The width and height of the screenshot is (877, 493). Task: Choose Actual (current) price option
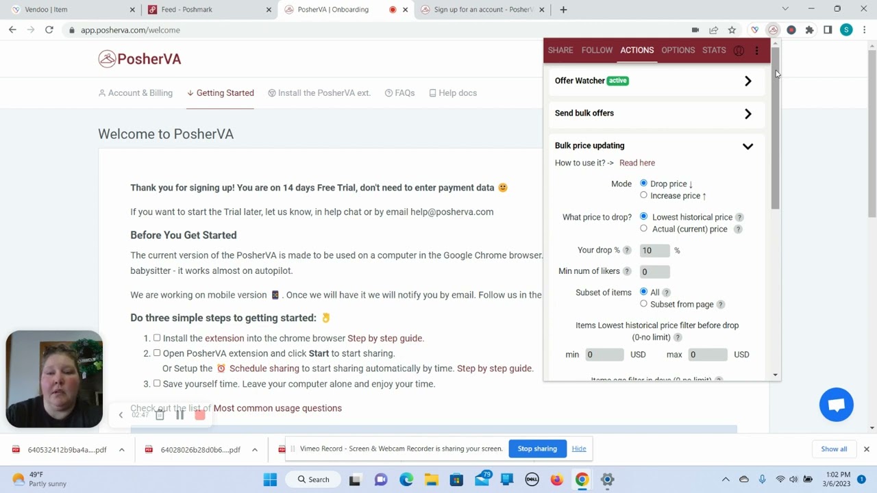tap(643, 229)
